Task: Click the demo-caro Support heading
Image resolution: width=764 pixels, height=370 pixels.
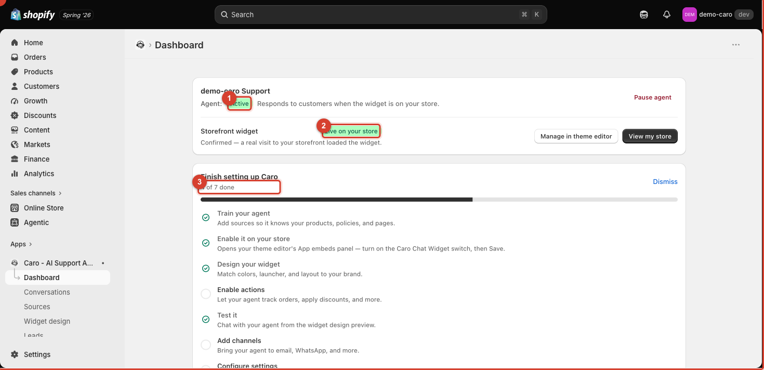Action: pyautogui.click(x=235, y=91)
